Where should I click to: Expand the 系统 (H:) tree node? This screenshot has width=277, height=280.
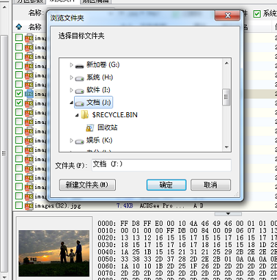[71, 77]
